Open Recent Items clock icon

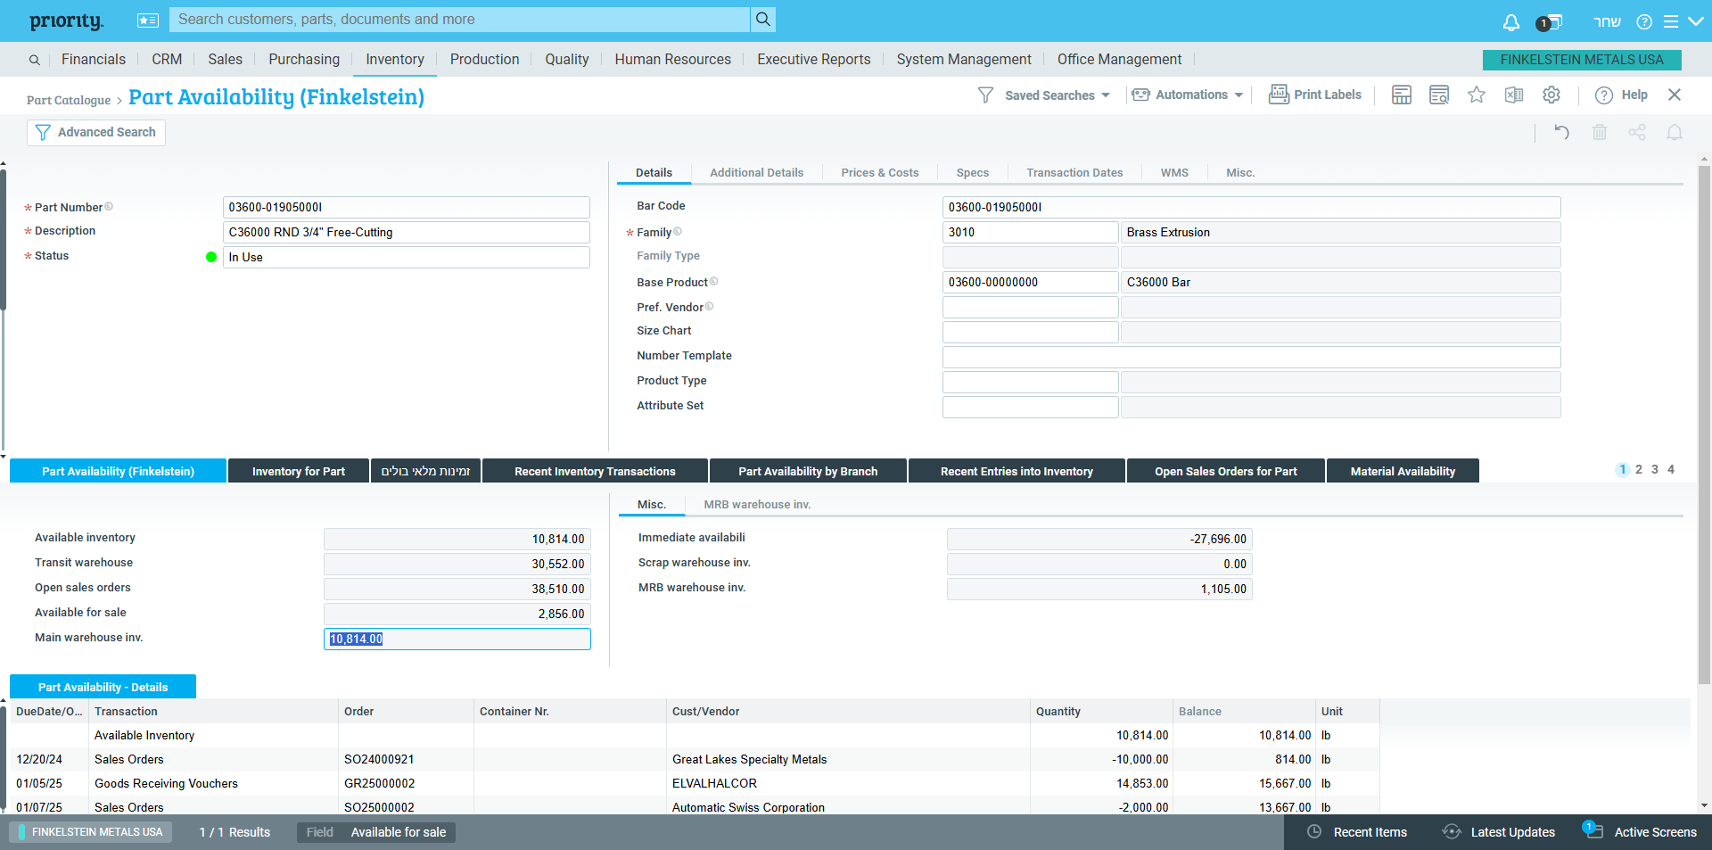coord(1314,831)
